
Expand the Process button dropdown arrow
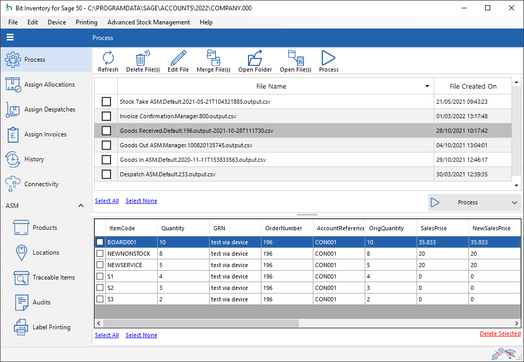pyautogui.click(x=515, y=203)
